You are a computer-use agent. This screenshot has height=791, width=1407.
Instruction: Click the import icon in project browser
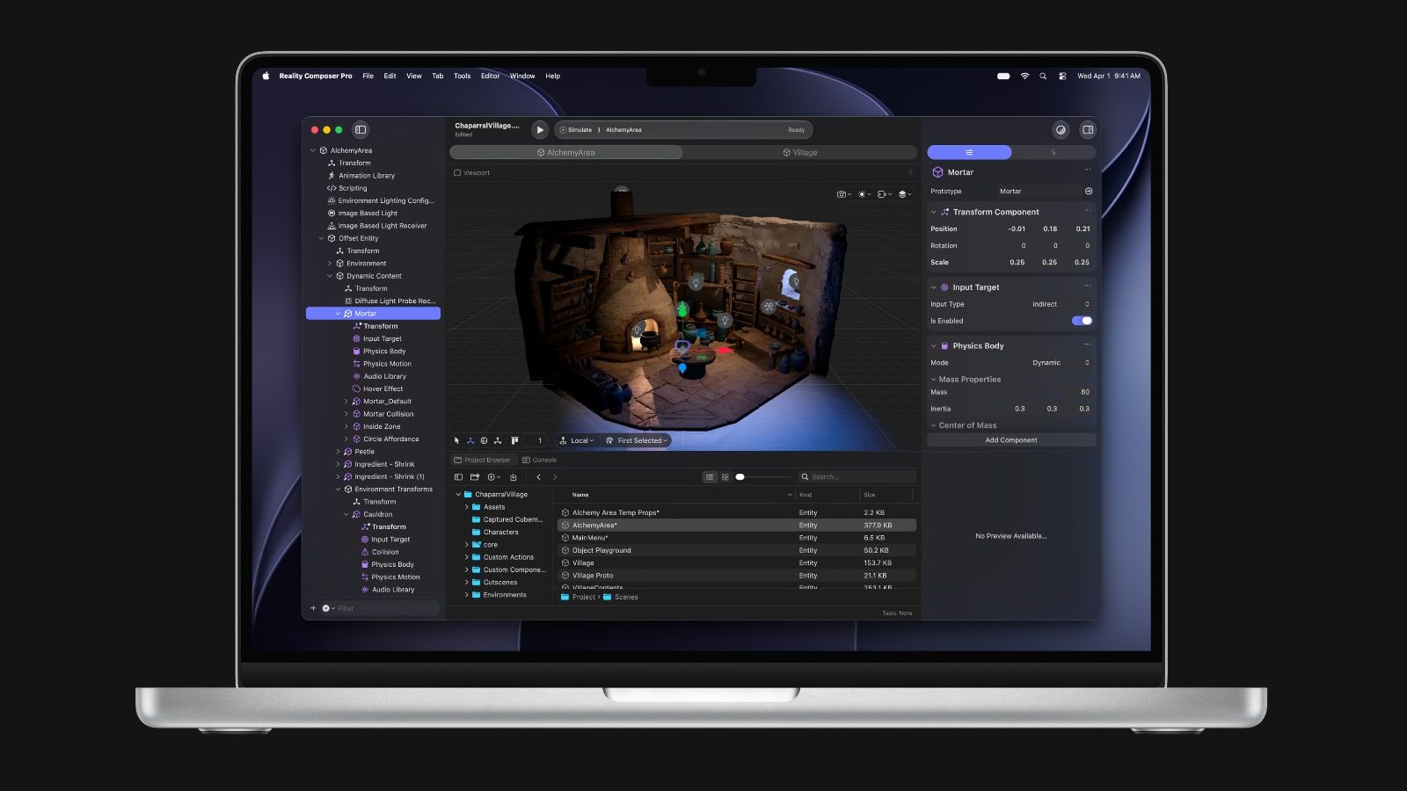click(514, 477)
